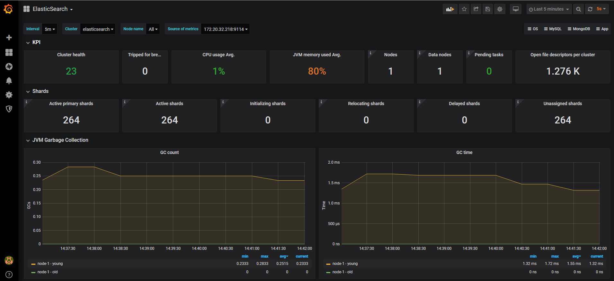Click info icon on Active shards panel
Viewport: 614px width, 281px height.
point(125,102)
